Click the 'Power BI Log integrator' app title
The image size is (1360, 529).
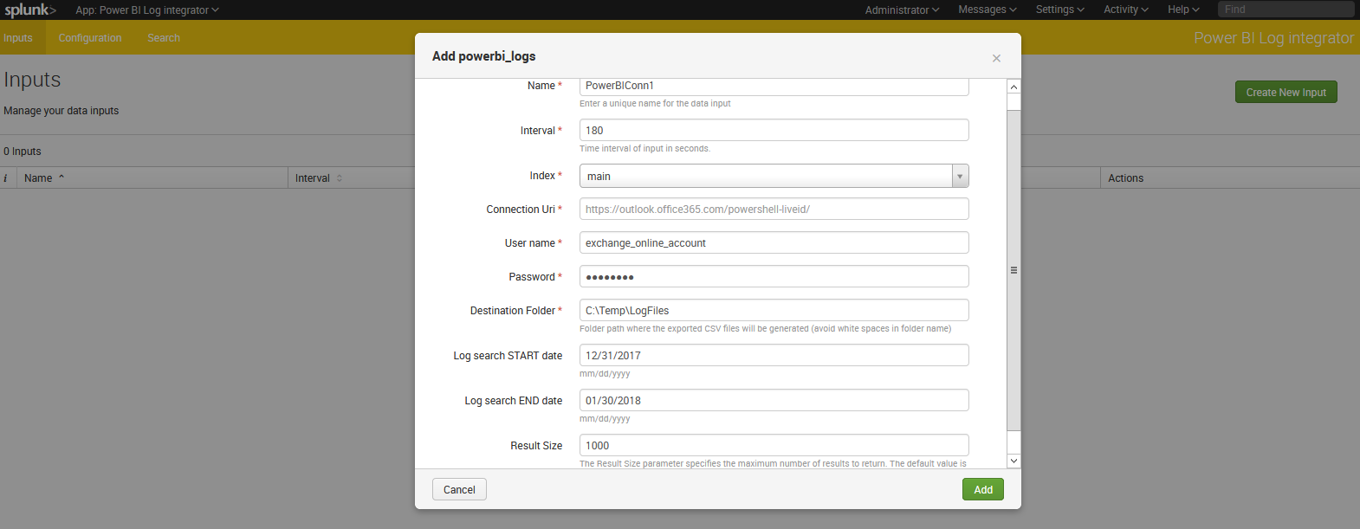[1273, 38]
